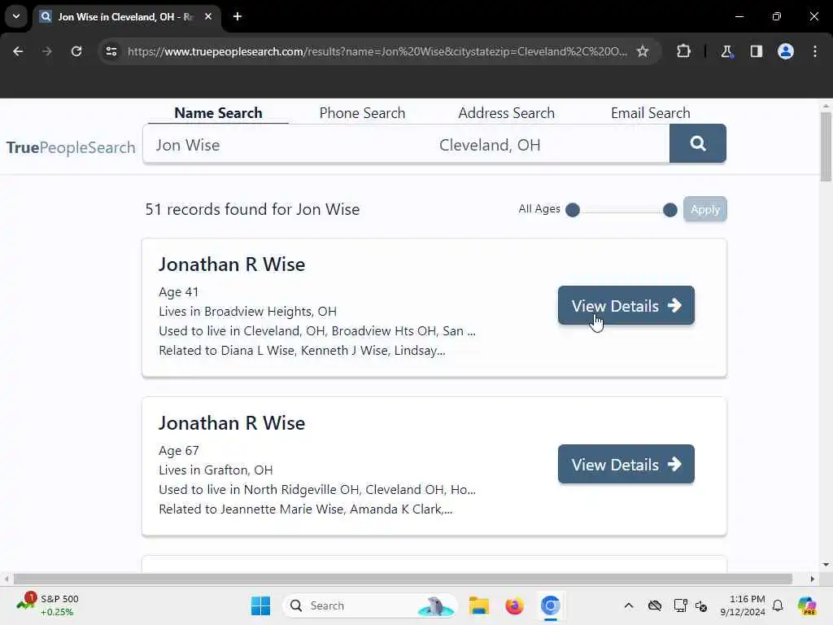Click 'All Ages' label
The width and height of the screenshot is (833, 625).
539,209
